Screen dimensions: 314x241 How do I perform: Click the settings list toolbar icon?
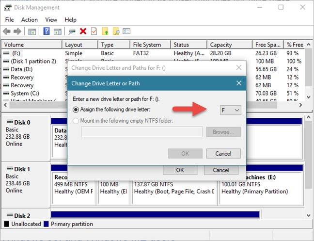click(x=126, y=31)
